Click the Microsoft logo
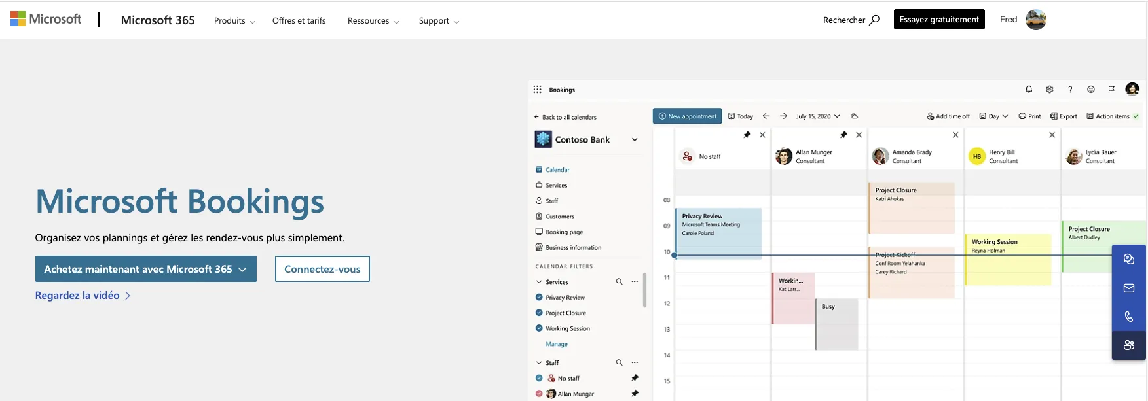Screen dimensions: 1148x401 [x=46, y=19]
